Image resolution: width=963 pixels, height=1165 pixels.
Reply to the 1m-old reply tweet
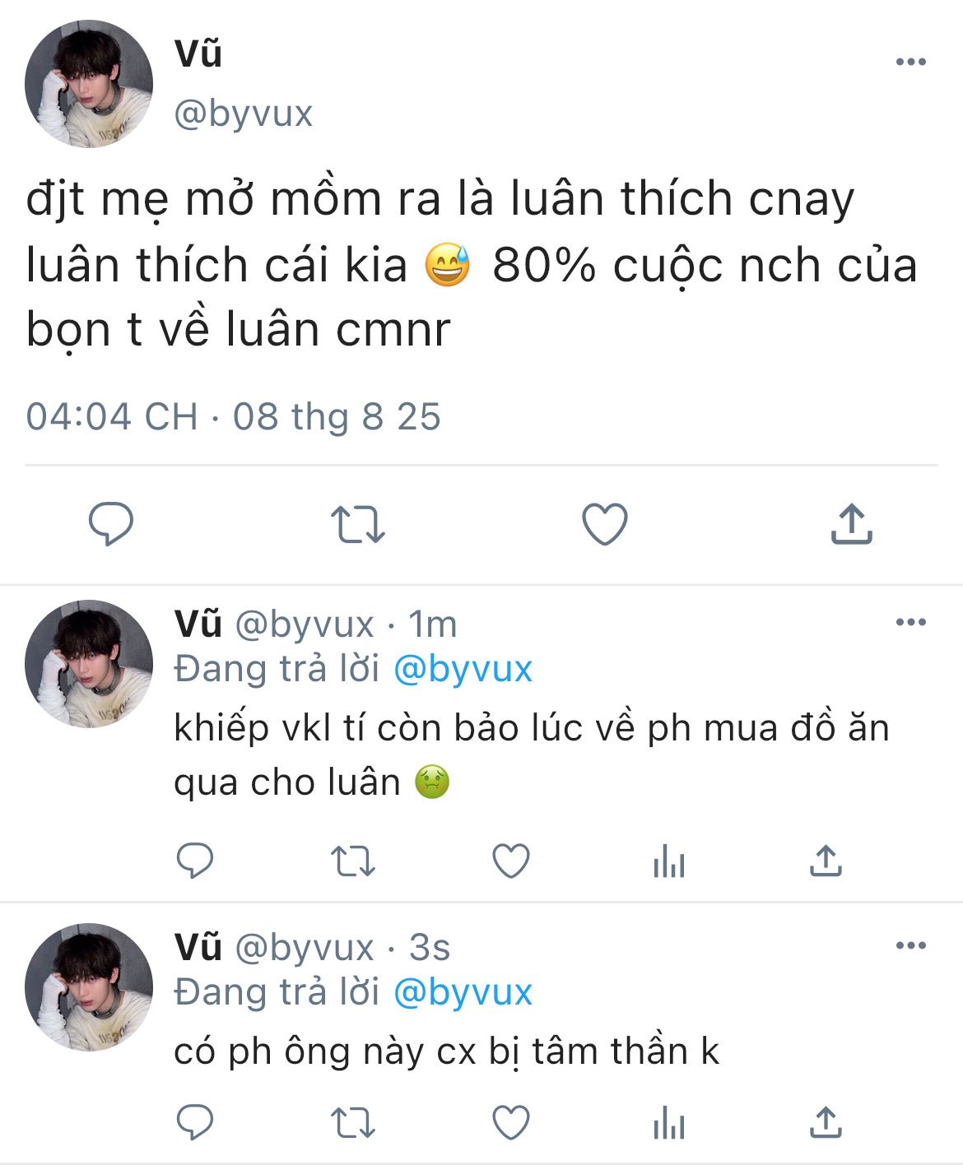[195, 861]
